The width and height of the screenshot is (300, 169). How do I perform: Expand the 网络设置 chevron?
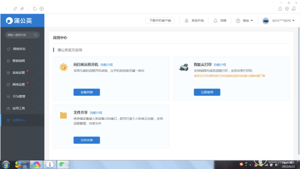[x=40, y=84]
